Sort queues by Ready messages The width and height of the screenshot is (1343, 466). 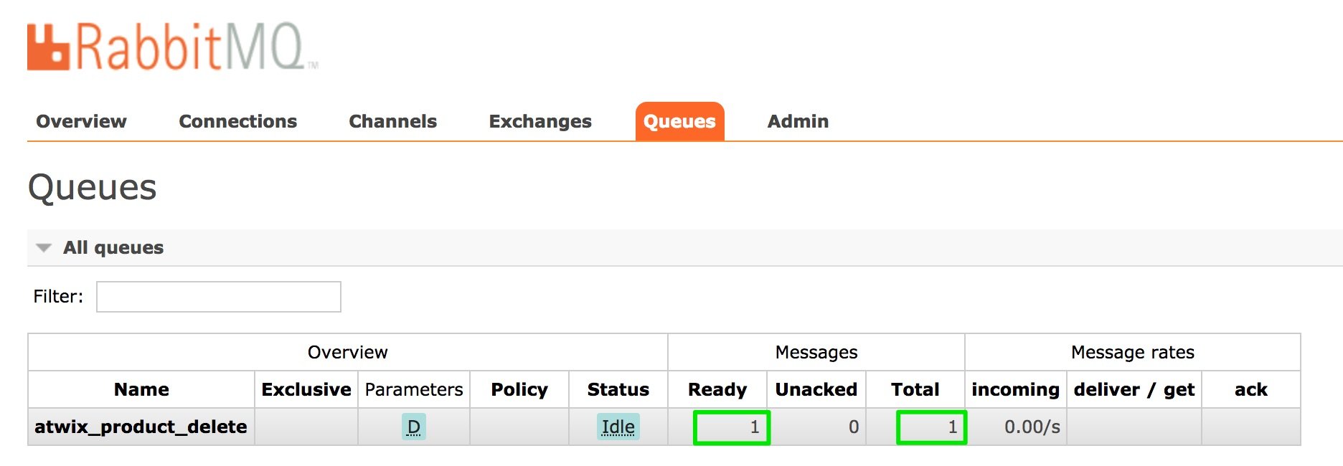point(717,389)
